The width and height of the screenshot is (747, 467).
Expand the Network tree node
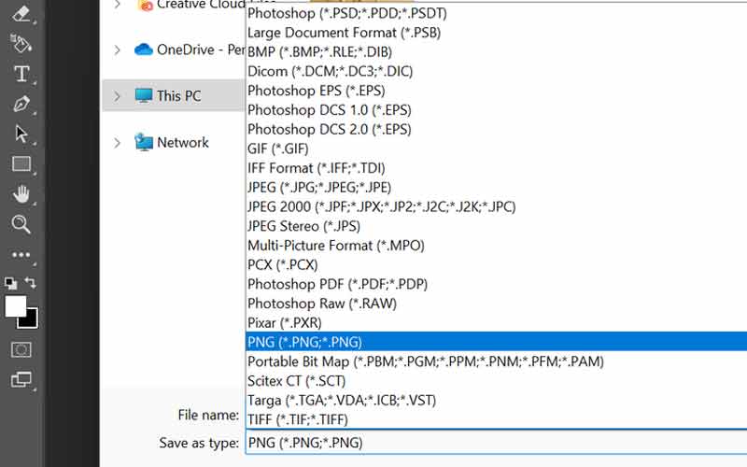pos(117,143)
